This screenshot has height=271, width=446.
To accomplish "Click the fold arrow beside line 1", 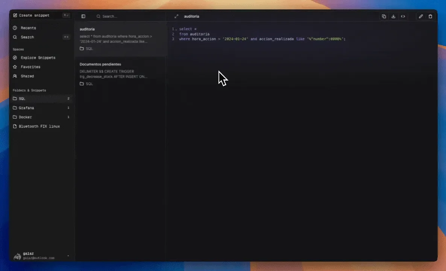I will click(x=176, y=29).
